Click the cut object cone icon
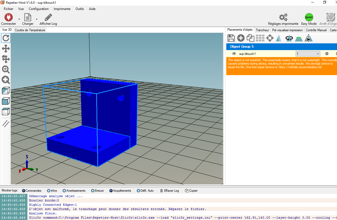 pyautogui.click(x=299, y=39)
